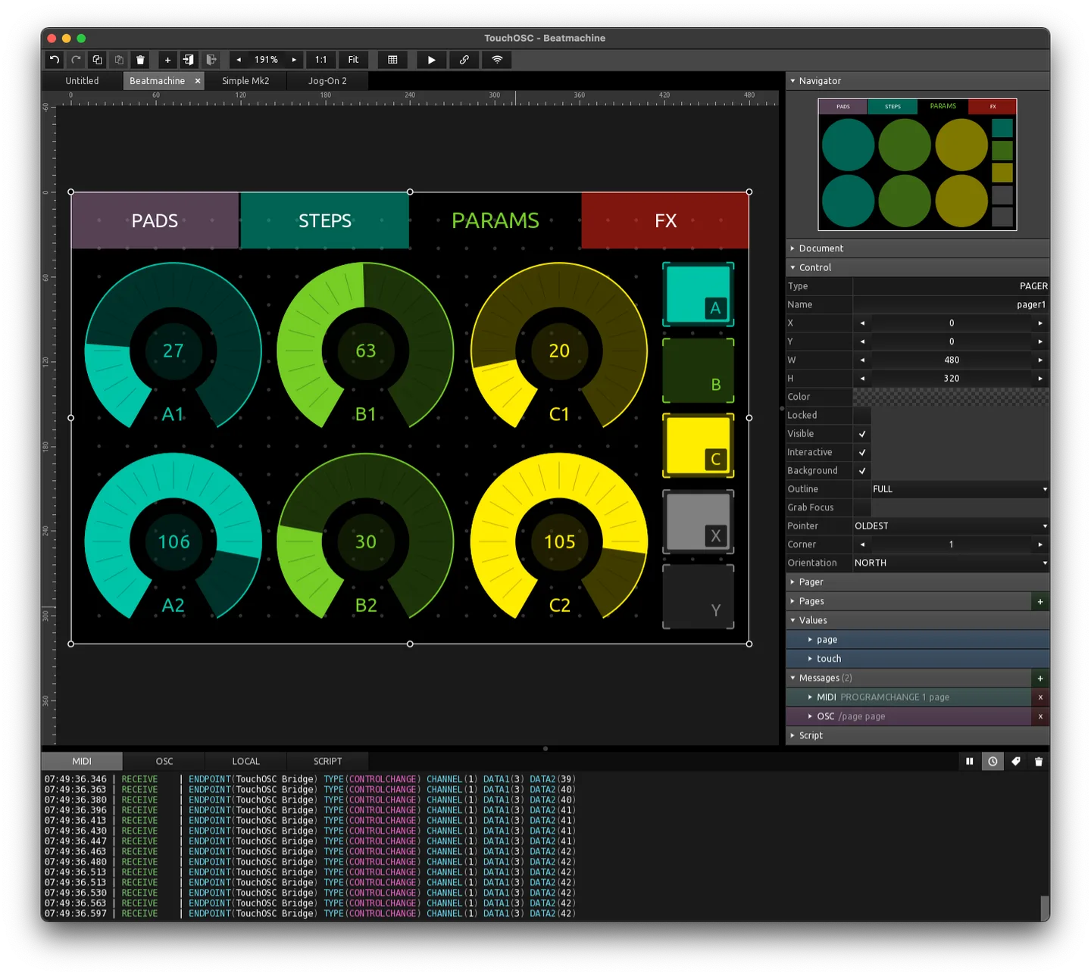Uncheck the Background checkbox
Image resolution: width=1091 pixels, height=976 pixels.
point(862,471)
